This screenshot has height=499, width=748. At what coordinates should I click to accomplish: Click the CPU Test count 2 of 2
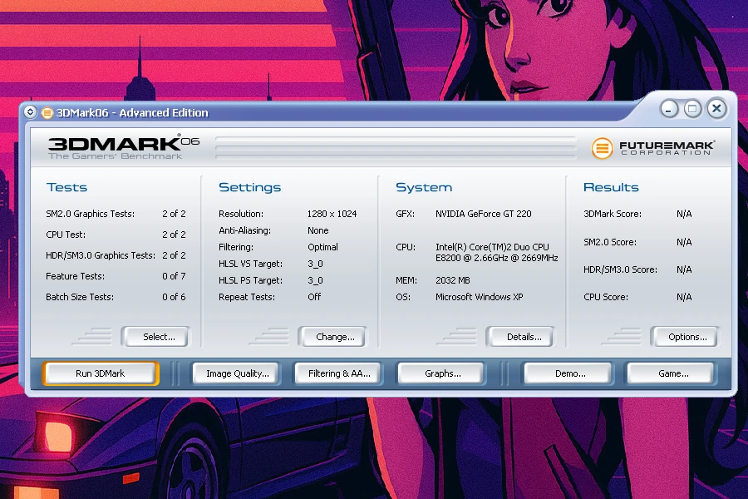[x=174, y=235]
